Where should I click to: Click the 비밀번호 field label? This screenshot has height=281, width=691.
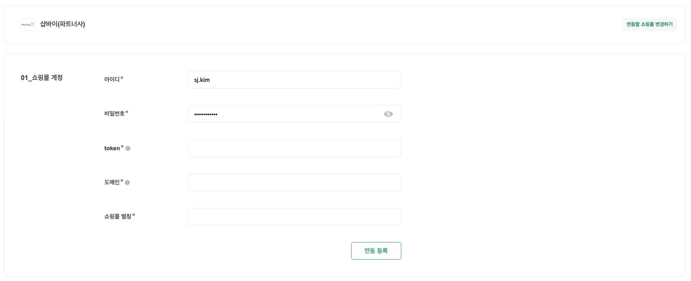pyautogui.click(x=114, y=114)
